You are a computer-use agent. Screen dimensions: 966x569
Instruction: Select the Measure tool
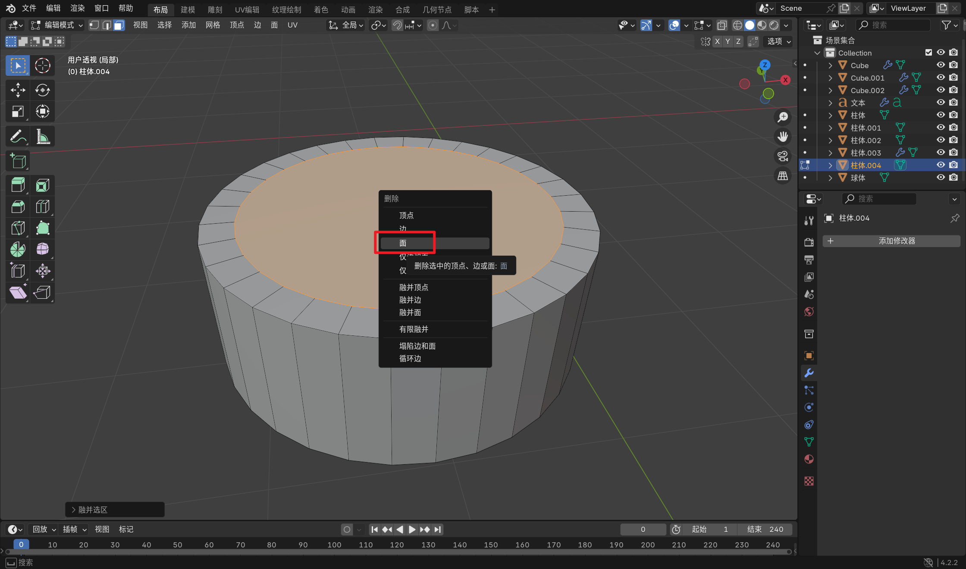(42, 137)
